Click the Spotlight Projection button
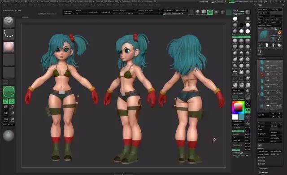The image size is (287, 175). (x=47, y=14)
